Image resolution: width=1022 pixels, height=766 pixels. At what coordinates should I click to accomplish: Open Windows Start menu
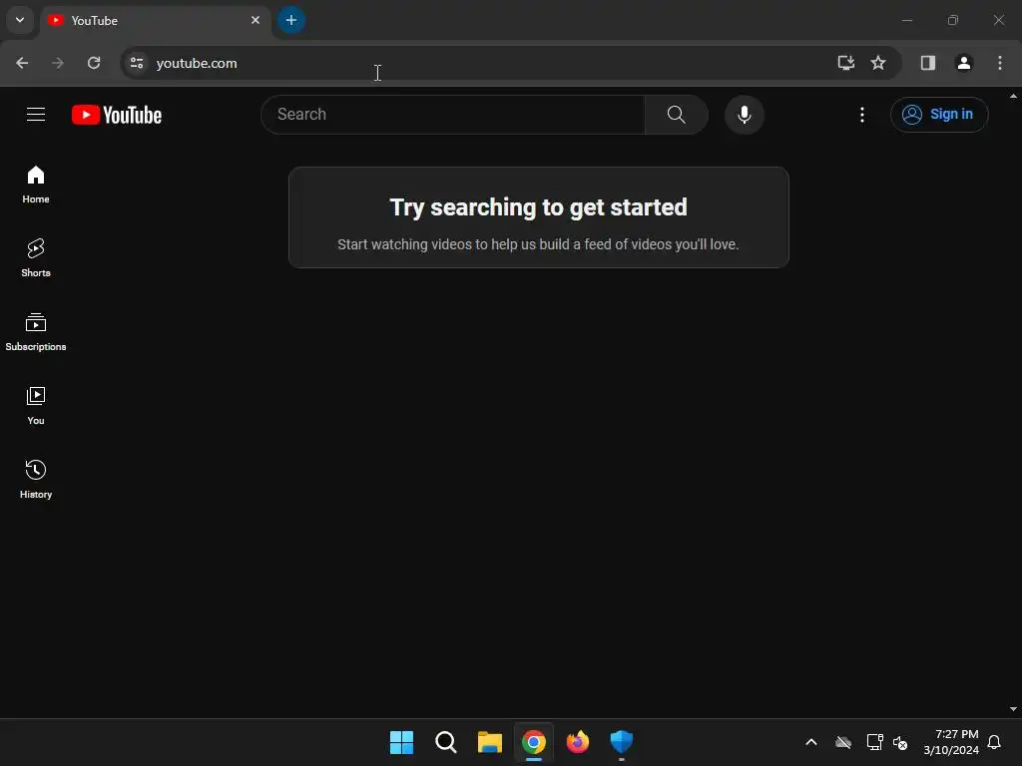[401, 742]
